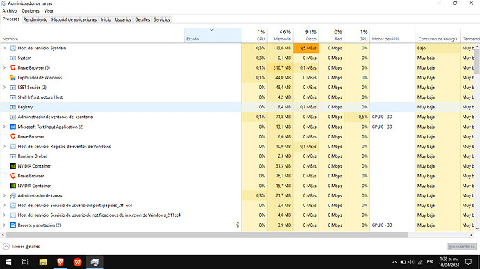Click the Recorte y anotación app icon

(x=13, y=225)
